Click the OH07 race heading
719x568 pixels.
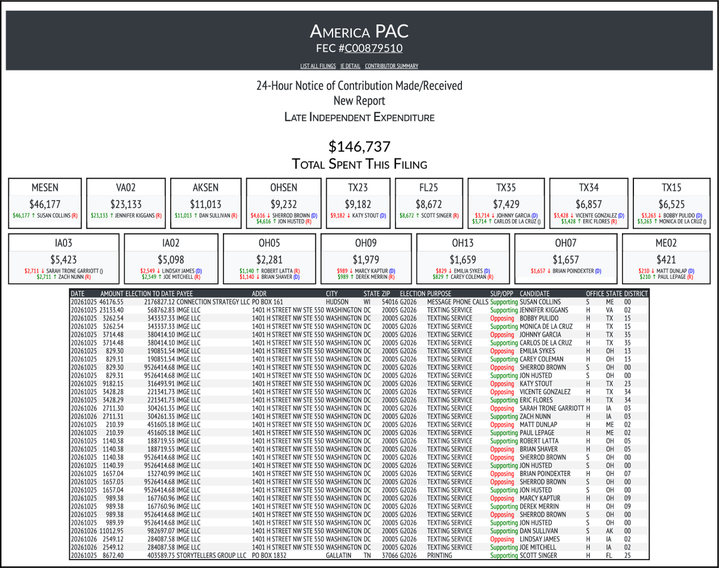566,244
